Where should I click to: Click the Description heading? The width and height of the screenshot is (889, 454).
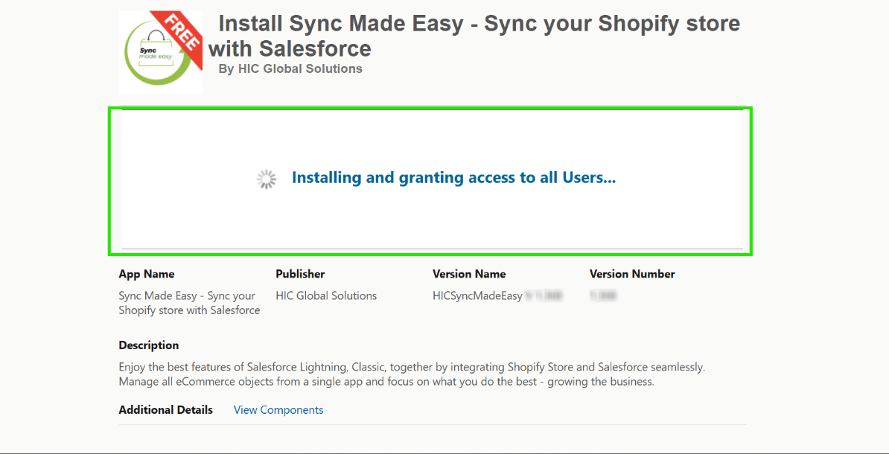(x=149, y=345)
